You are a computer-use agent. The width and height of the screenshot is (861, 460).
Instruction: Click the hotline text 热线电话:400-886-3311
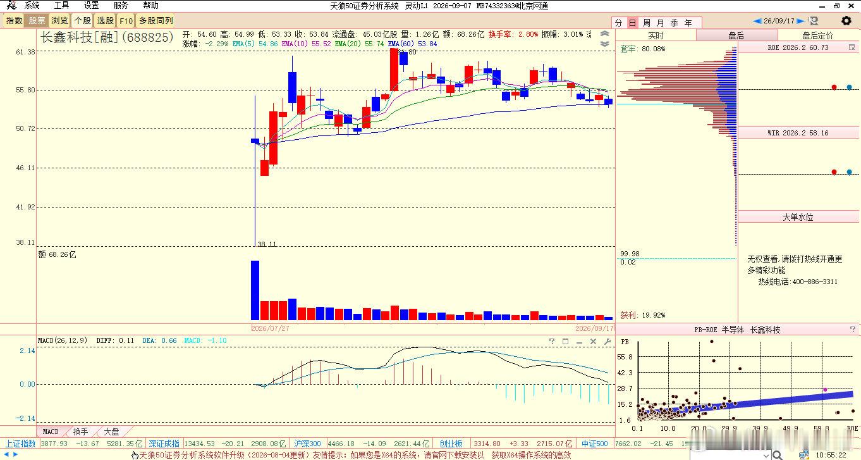798,282
